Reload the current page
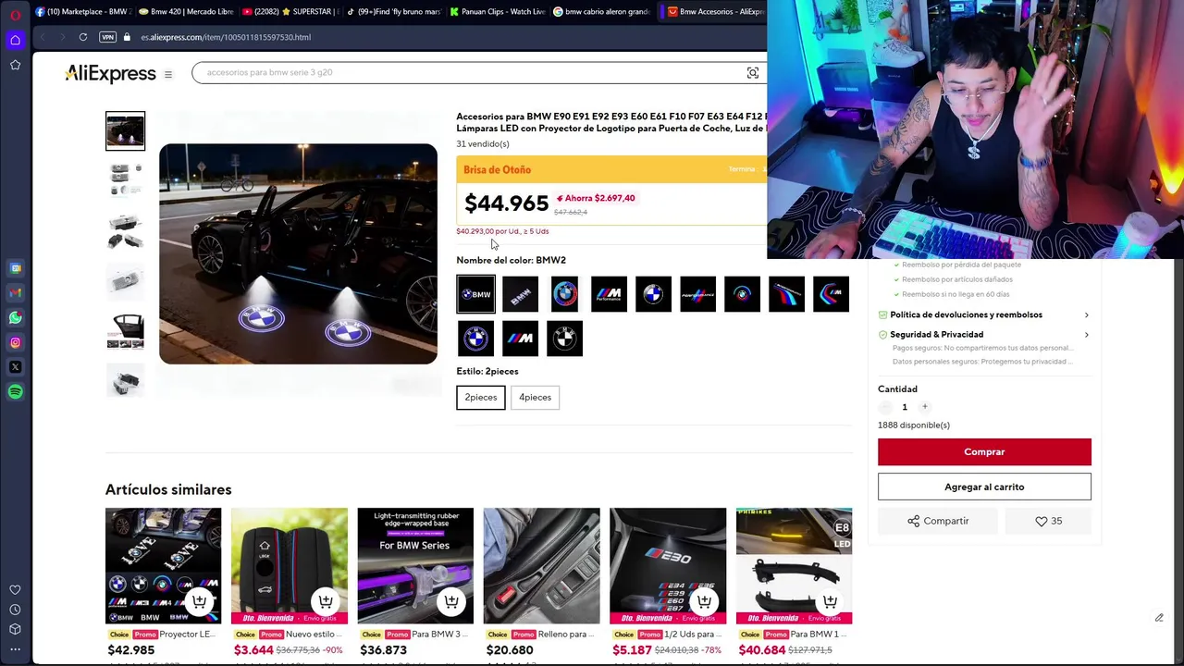1184x666 pixels. pyautogui.click(x=83, y=37)
